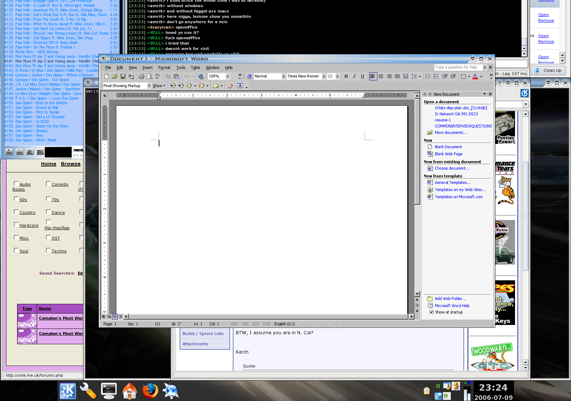Click Blank Document link in task pane
Viewport: 571px width, 401px height.
click(448, 147)
